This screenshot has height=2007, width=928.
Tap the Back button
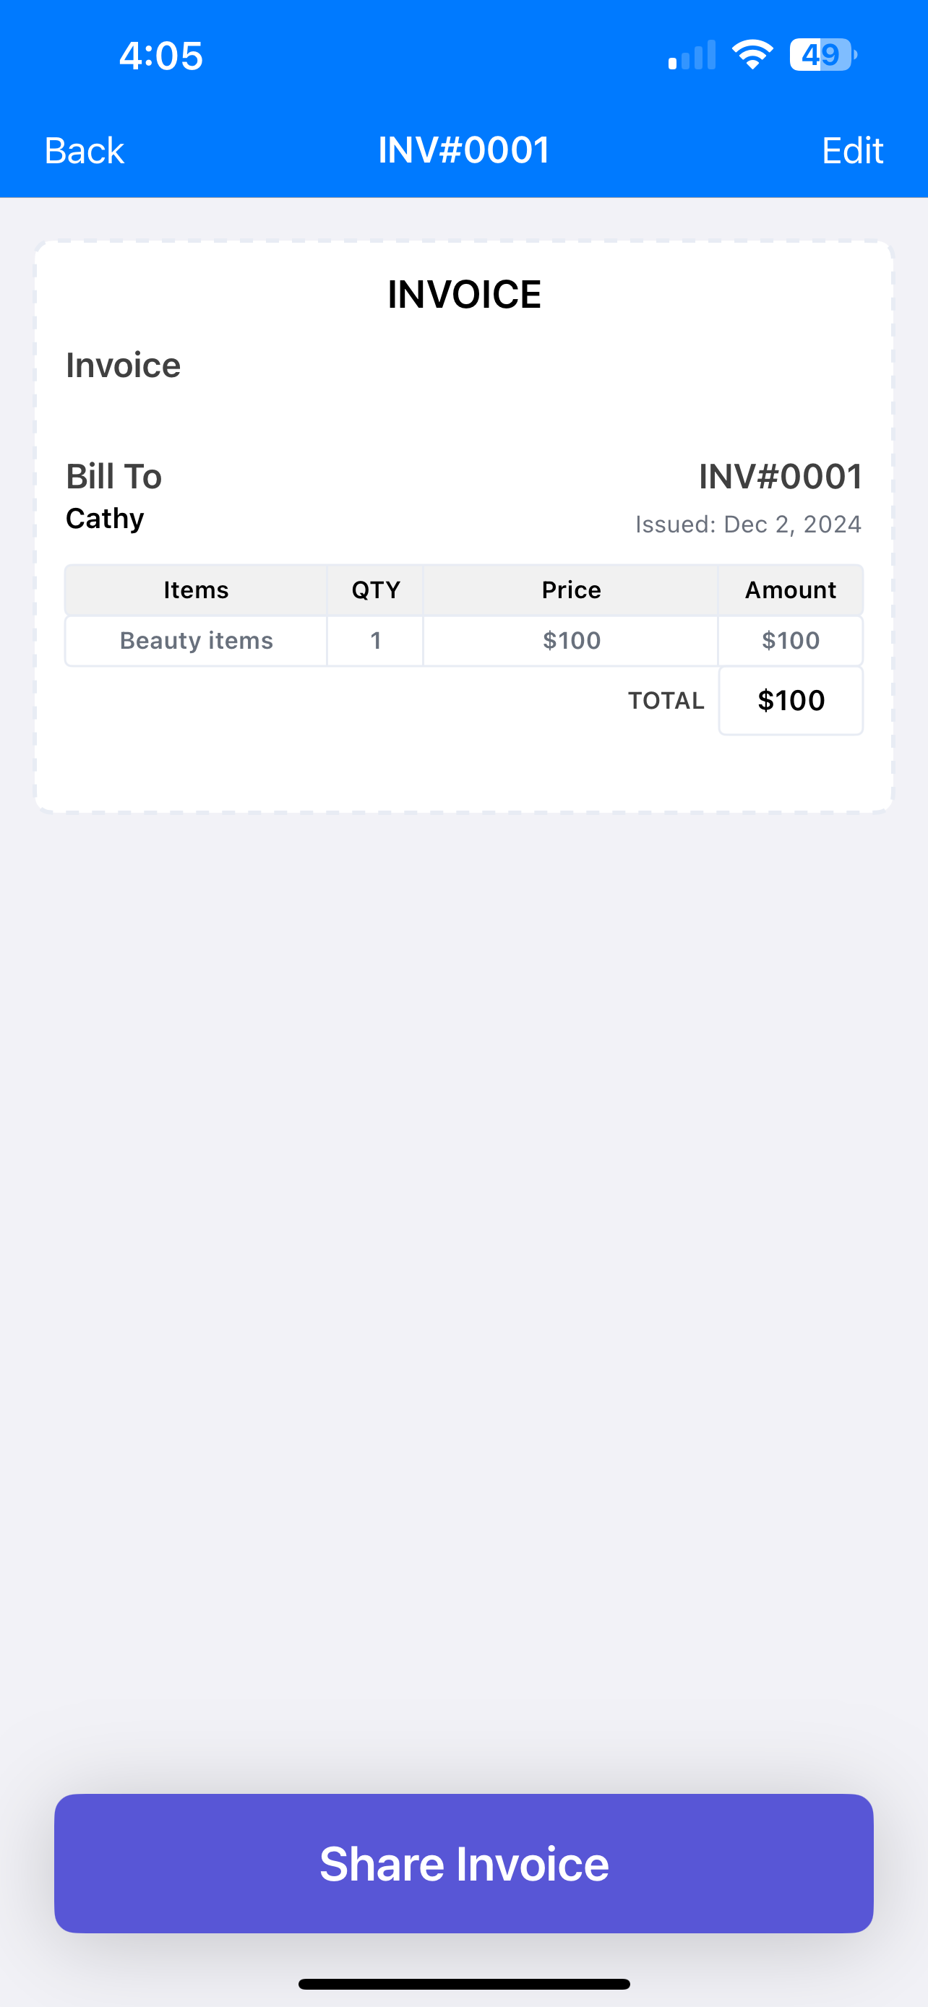[84, 150]
